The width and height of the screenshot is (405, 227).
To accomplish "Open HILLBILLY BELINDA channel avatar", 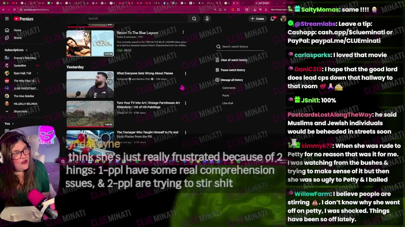I will (x=7, y=104).
